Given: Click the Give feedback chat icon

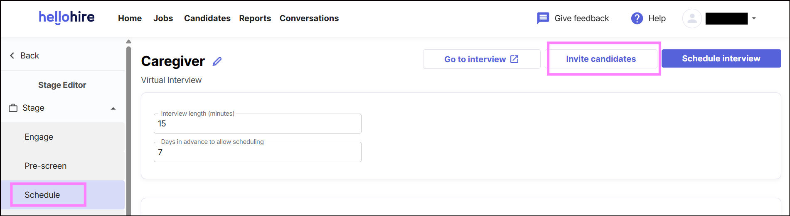Looking at the screenshot, I should pos(543,18).
